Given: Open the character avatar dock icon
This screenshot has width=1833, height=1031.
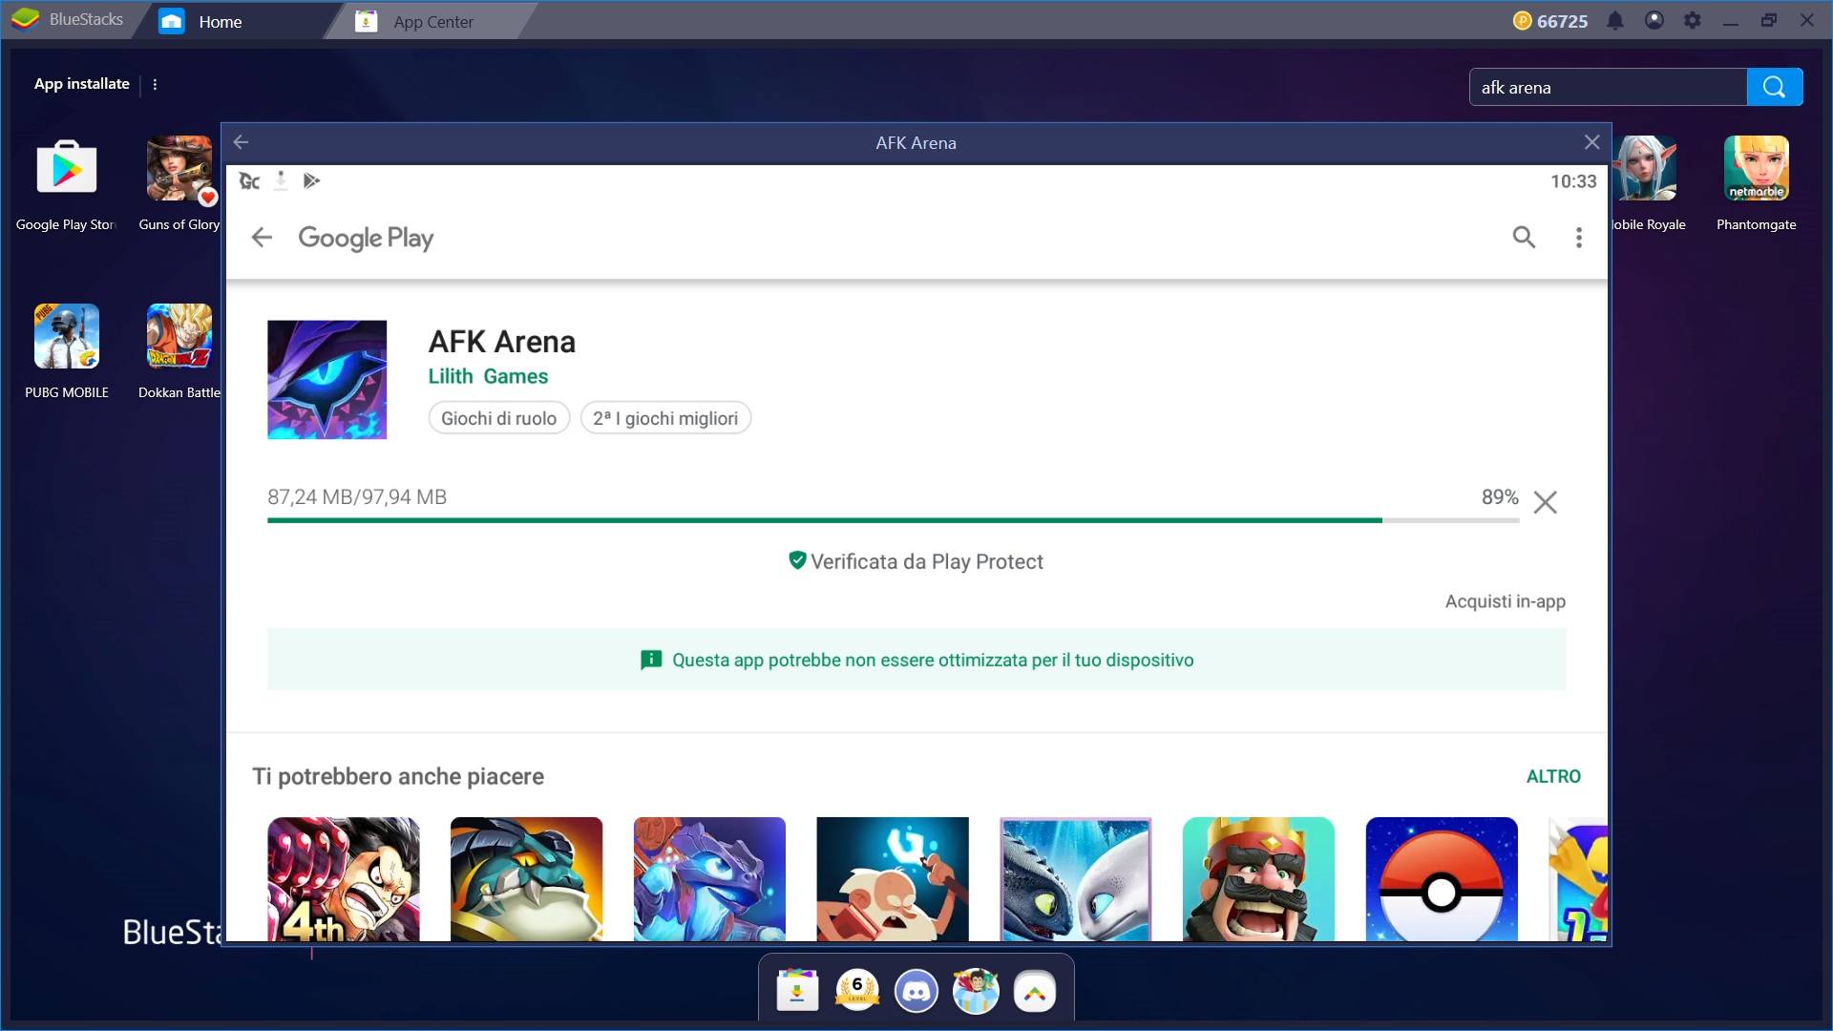Looking at the screenshot, I should pos(976,991).
